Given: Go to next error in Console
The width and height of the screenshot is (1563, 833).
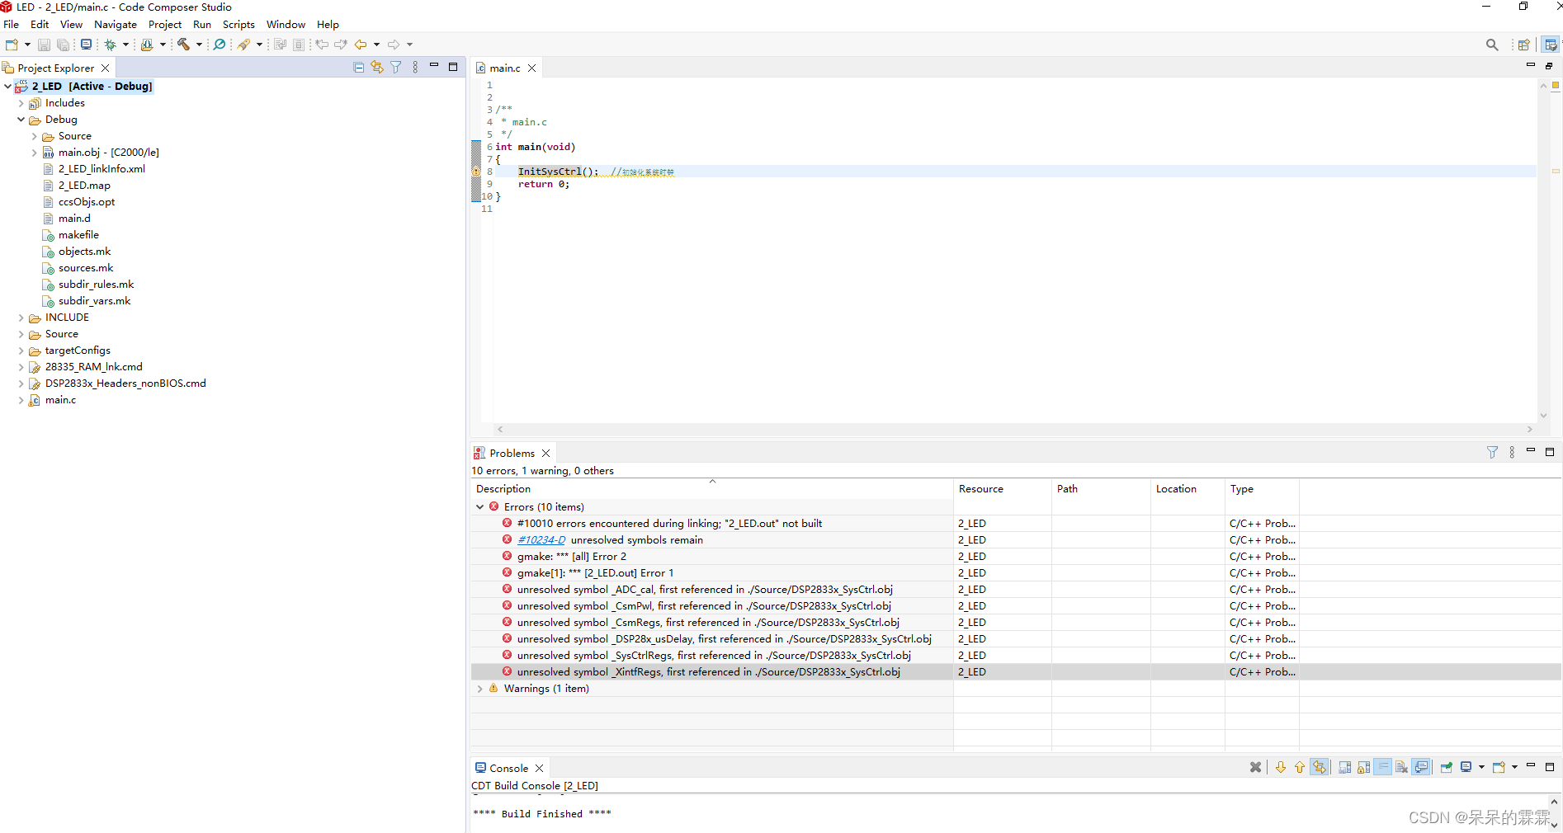Looking at the screenshot, I should (1281, 768).
